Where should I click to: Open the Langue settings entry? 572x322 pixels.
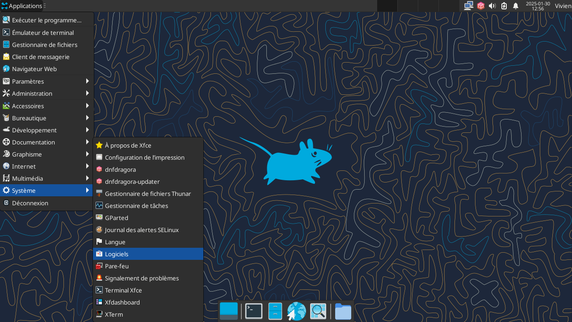tap(148, 242)
